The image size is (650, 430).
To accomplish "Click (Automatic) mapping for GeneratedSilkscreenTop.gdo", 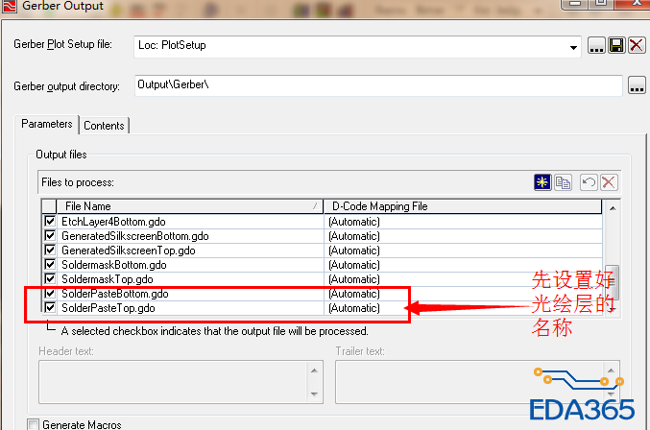I will [x=354, y=251].
